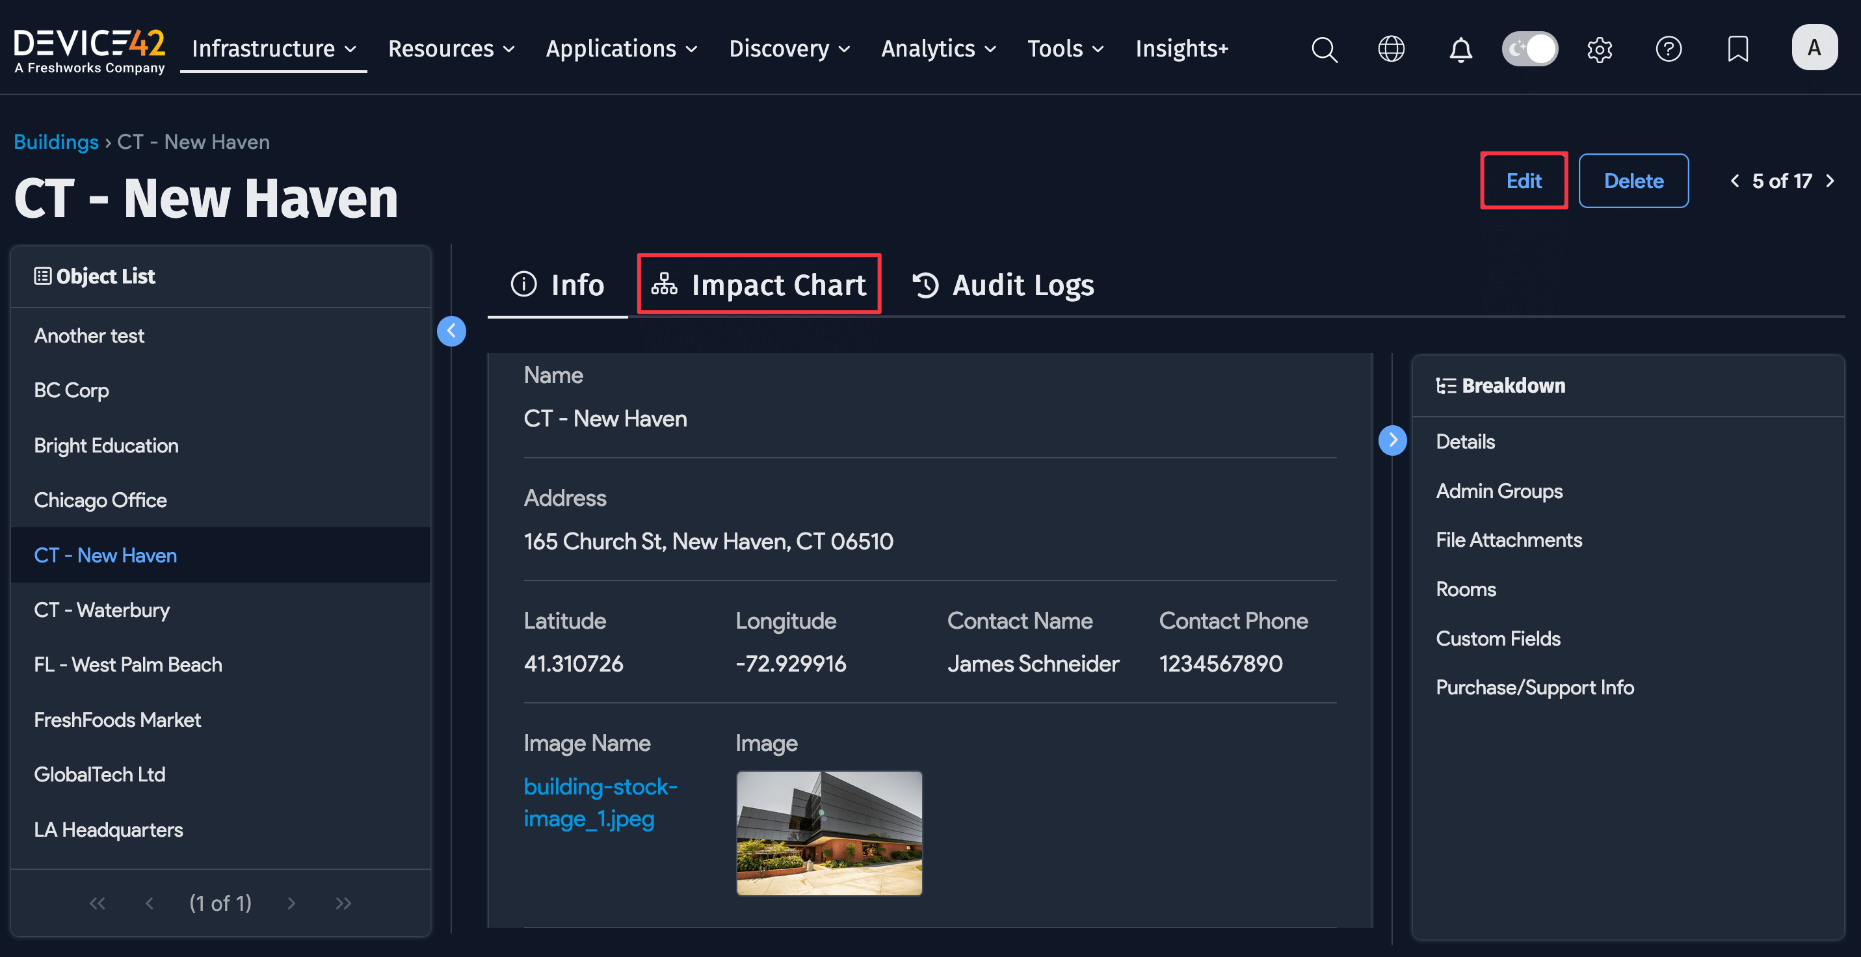Click the Device42 logo
The image size is (1861, 957).
pyautogui.click(x=90, y=49)
